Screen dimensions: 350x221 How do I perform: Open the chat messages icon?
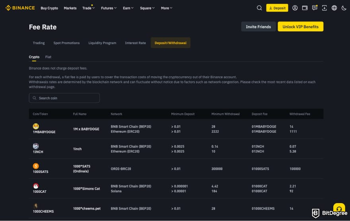click(315, 8)
